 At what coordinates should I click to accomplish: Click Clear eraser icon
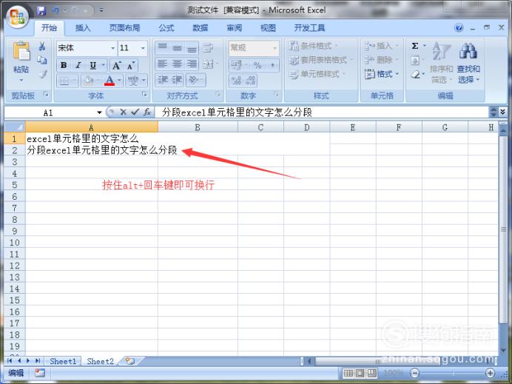click(x=415, y=75)
